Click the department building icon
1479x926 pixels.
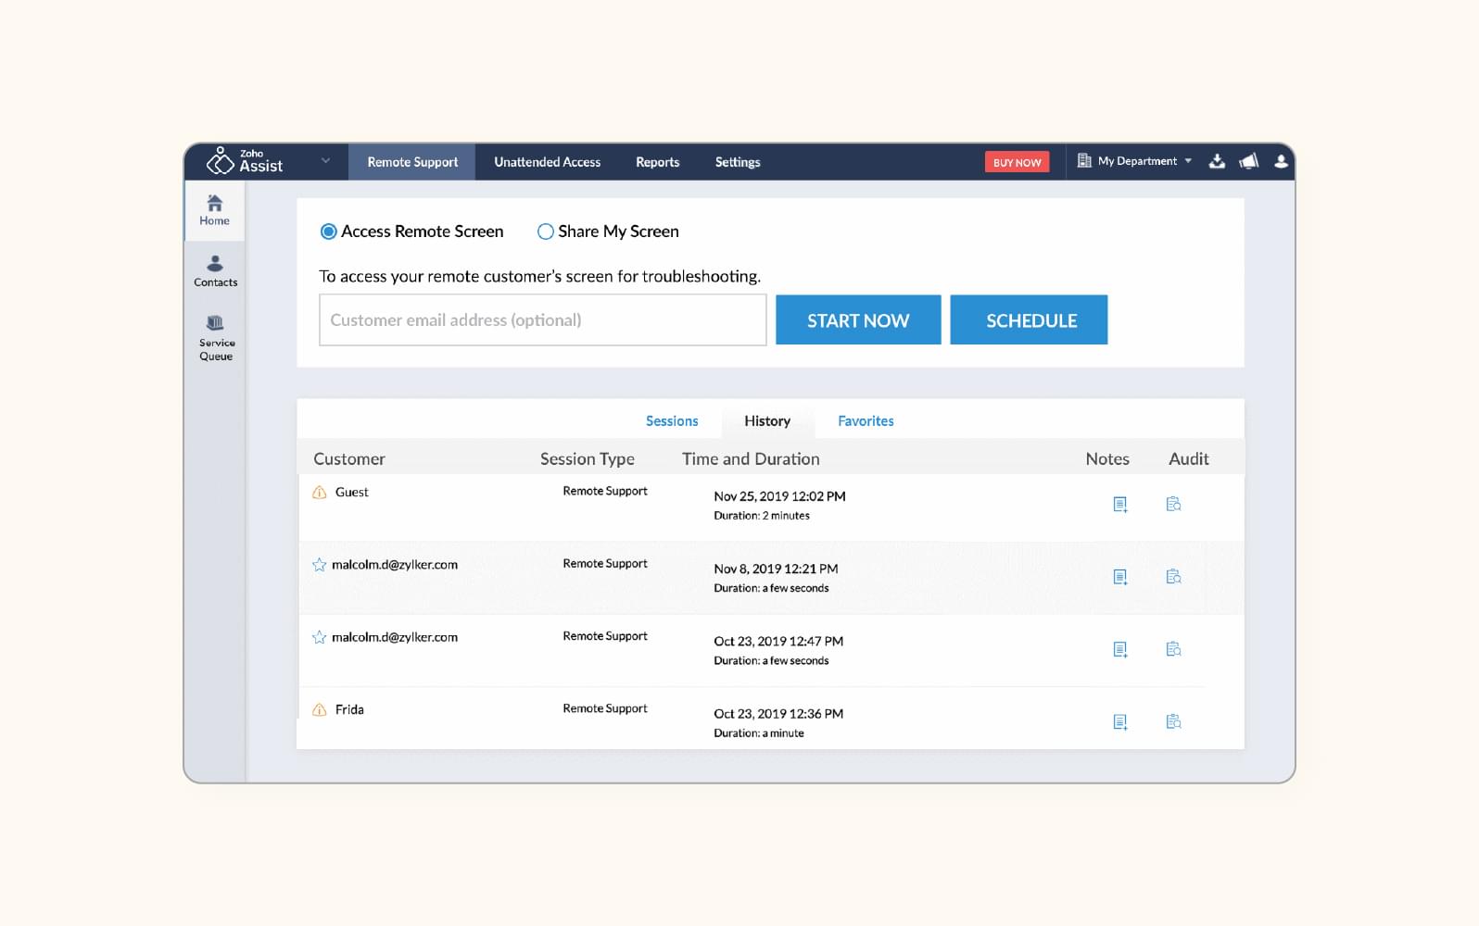coord(1084,161)
